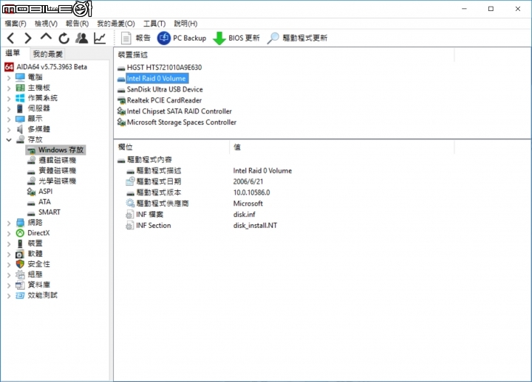Collapse the 存放 tree node

point(9,139)
